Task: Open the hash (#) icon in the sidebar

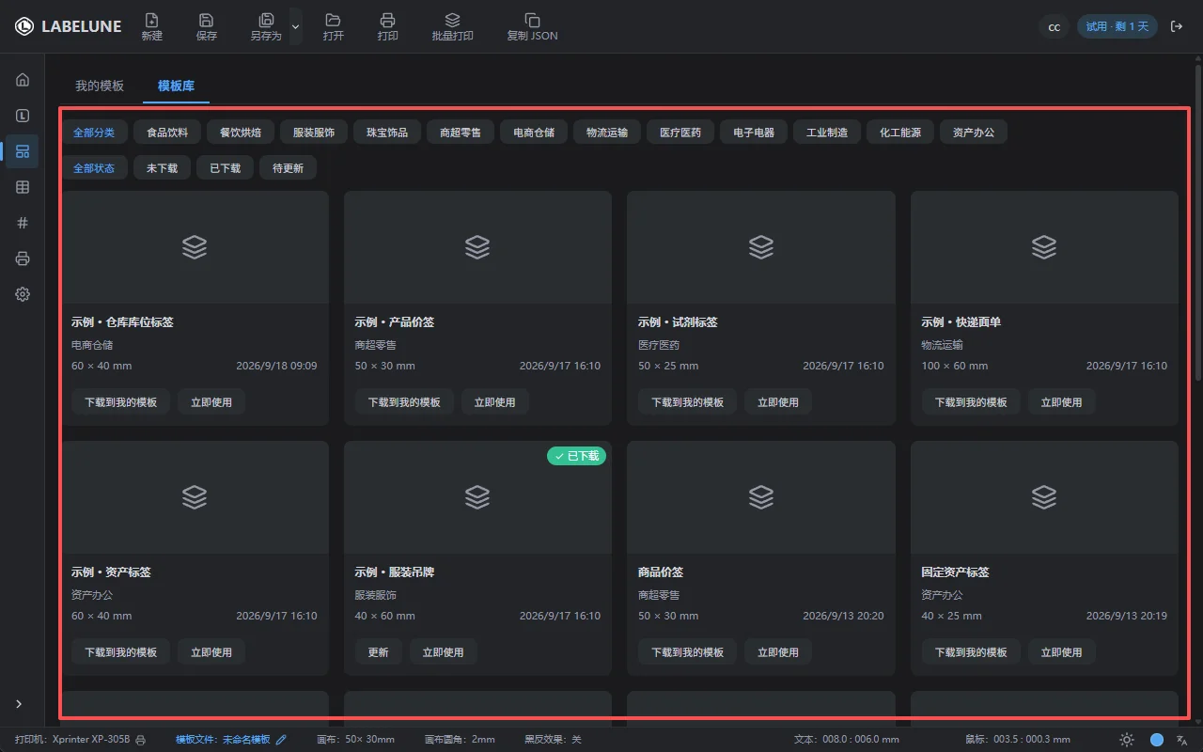Action: [x=23, y=223]
